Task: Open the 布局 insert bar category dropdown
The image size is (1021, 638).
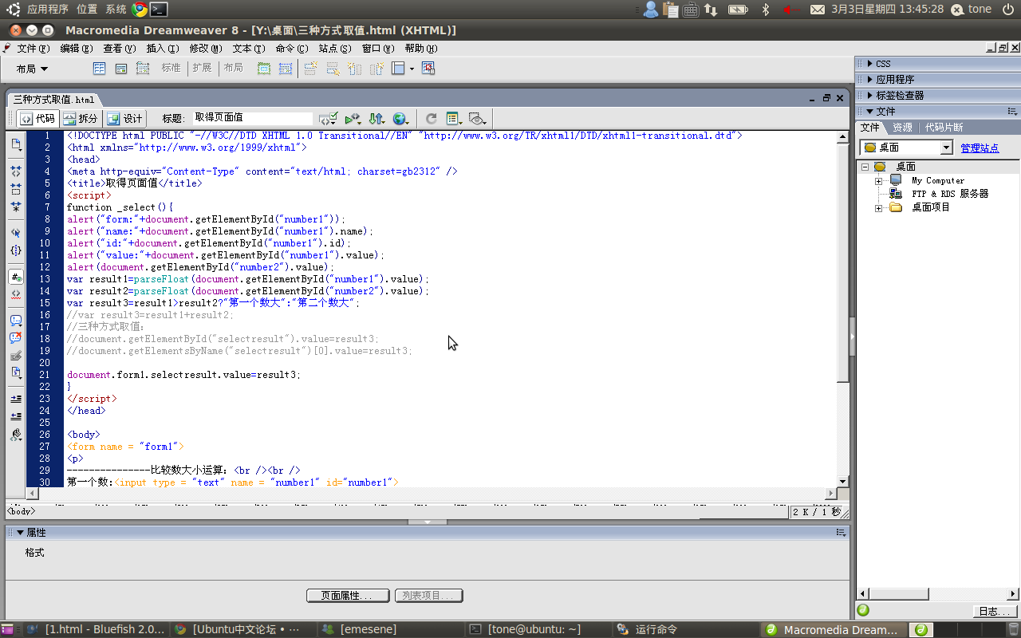Action: [33, 69]
